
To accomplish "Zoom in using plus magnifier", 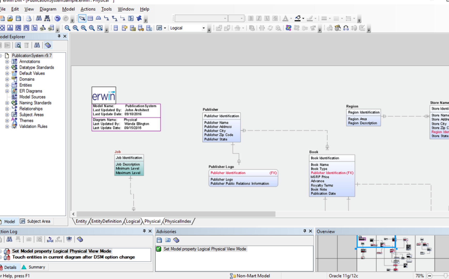I will pos(75,28).
